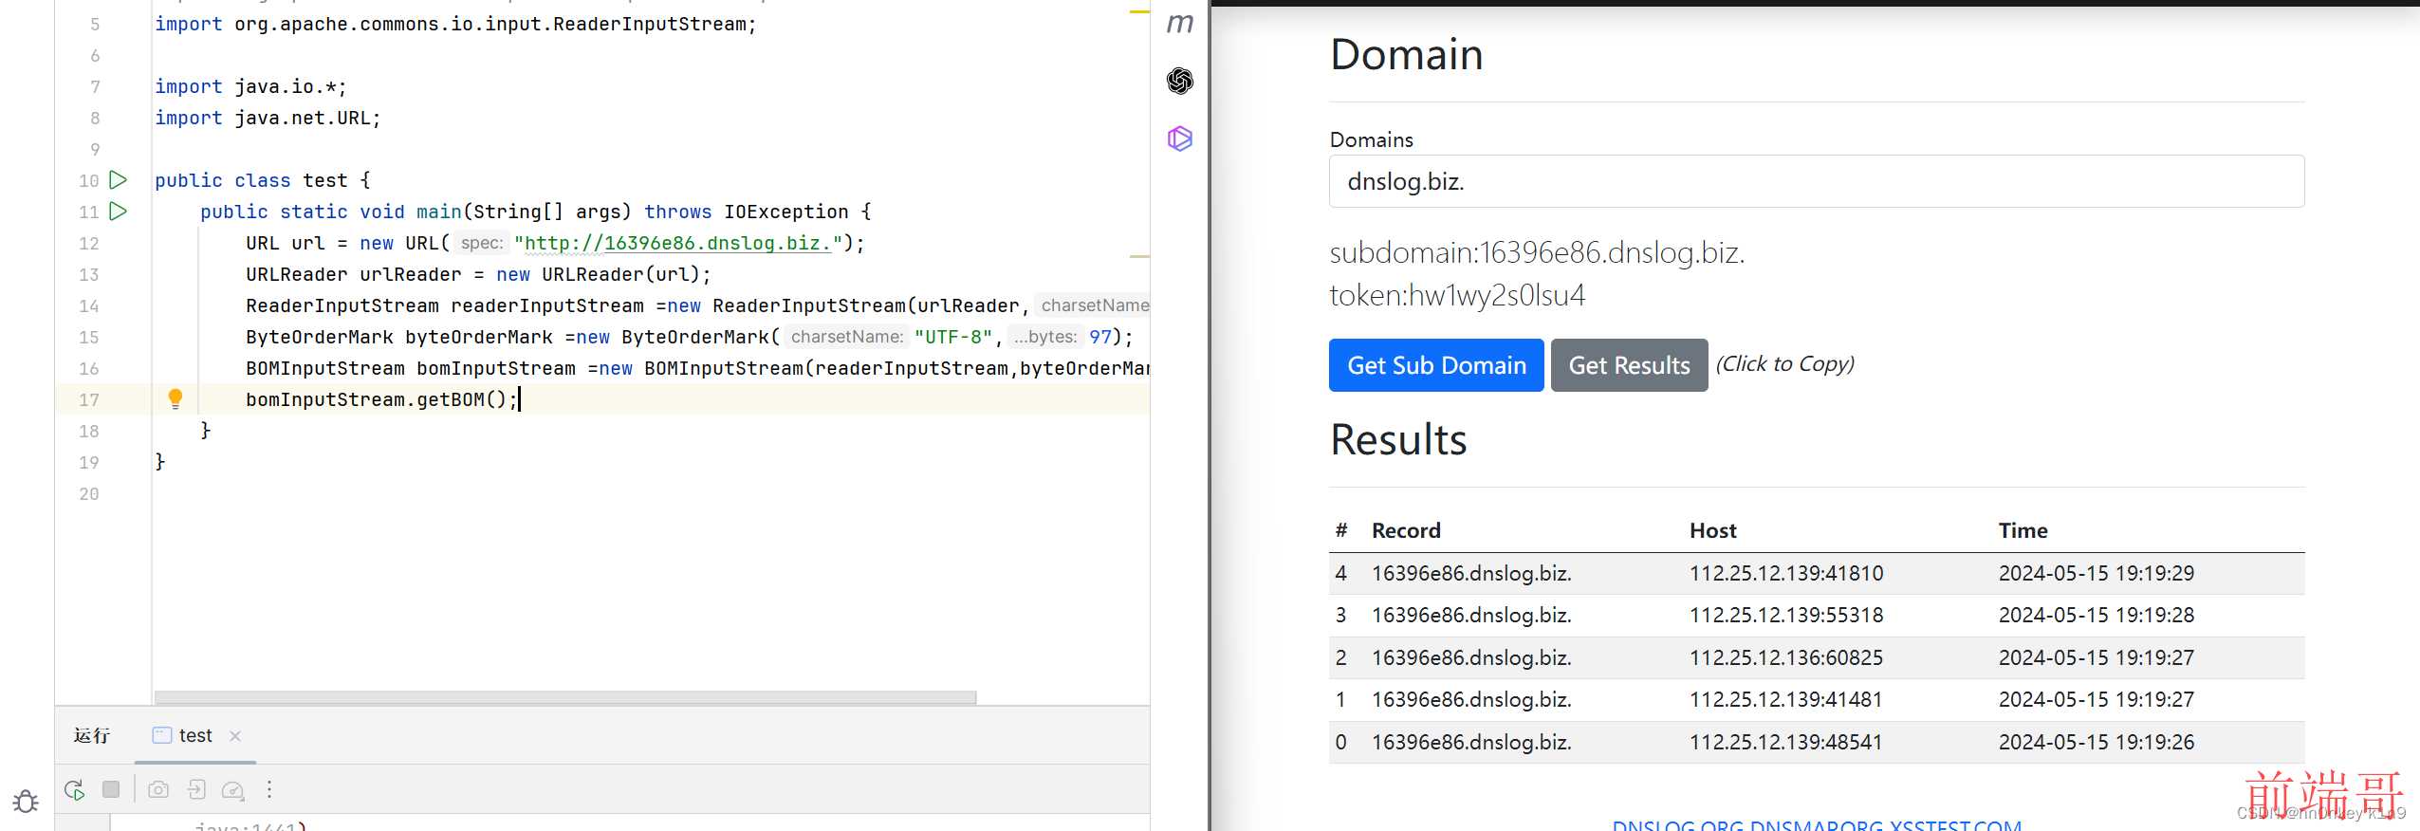The width and height of the screenshot is (2420, 831).
Task: Select host cell 112.25.12.139:41481
Action: tap(1786, 699)
